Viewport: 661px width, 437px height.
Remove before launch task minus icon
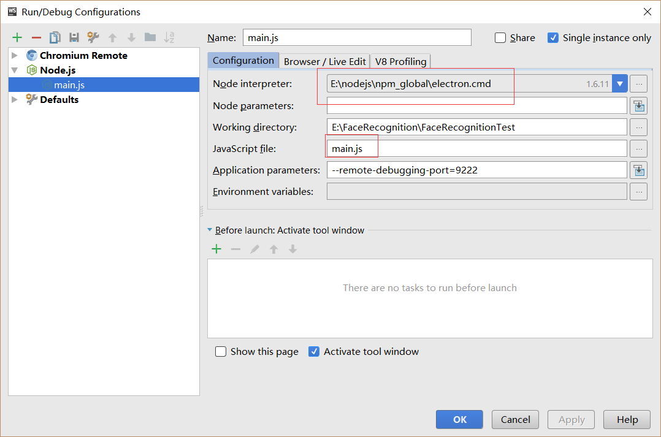(235, 249)
